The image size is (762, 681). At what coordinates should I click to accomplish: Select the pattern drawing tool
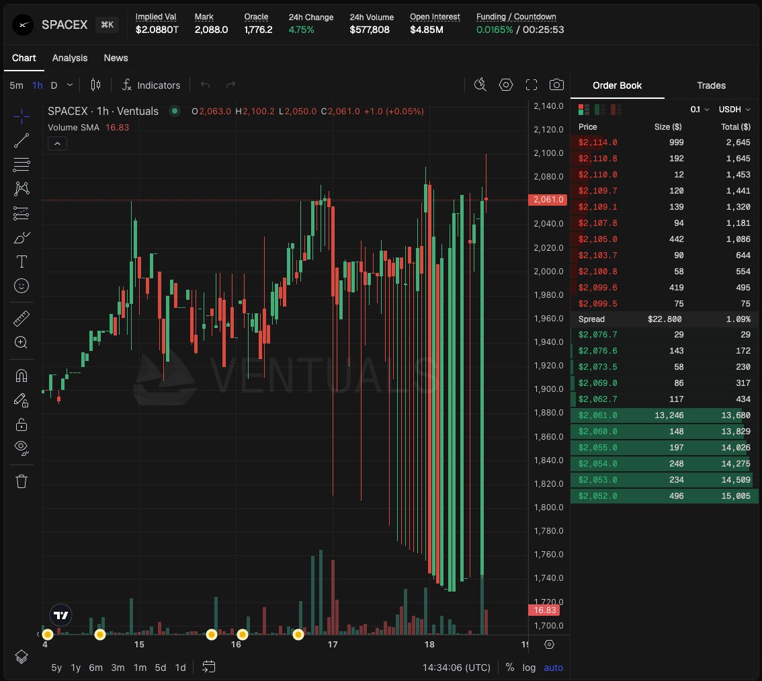coord(22,189)
